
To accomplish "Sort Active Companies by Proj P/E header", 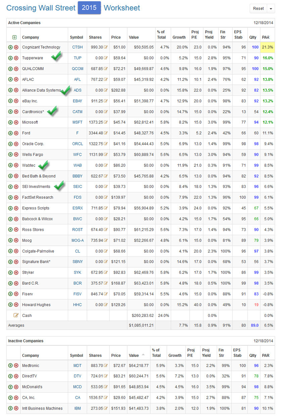I will coord(195,35).
